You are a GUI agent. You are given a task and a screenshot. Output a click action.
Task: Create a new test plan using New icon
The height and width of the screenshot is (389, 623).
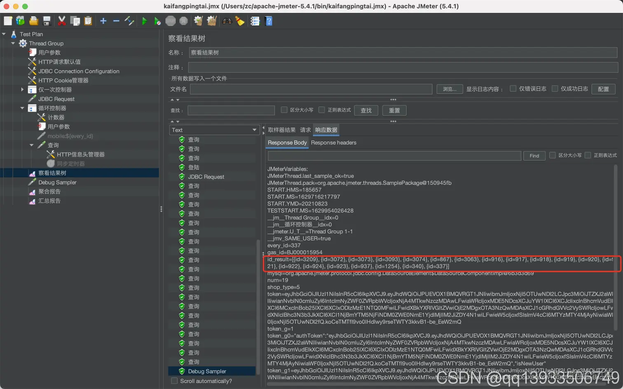8,21
